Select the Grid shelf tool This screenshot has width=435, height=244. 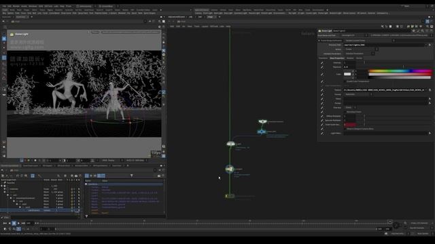[29, 13]
